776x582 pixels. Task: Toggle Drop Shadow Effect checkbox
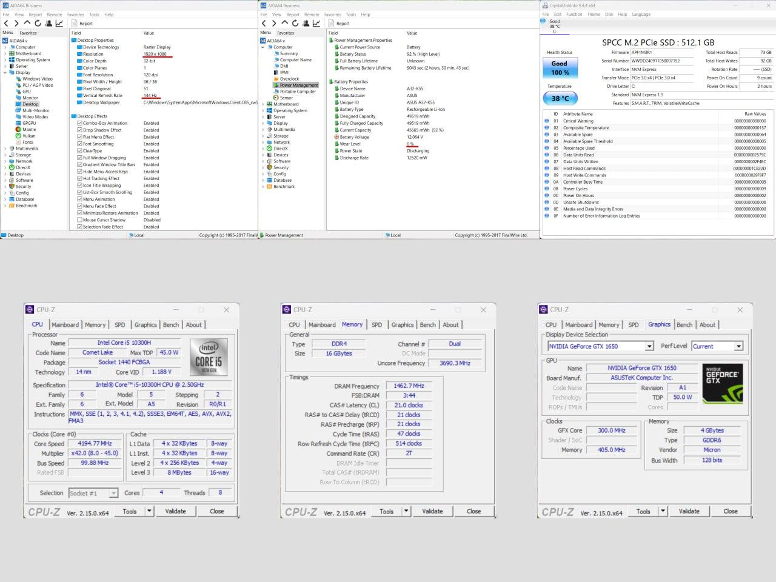(x=79, y=130)
